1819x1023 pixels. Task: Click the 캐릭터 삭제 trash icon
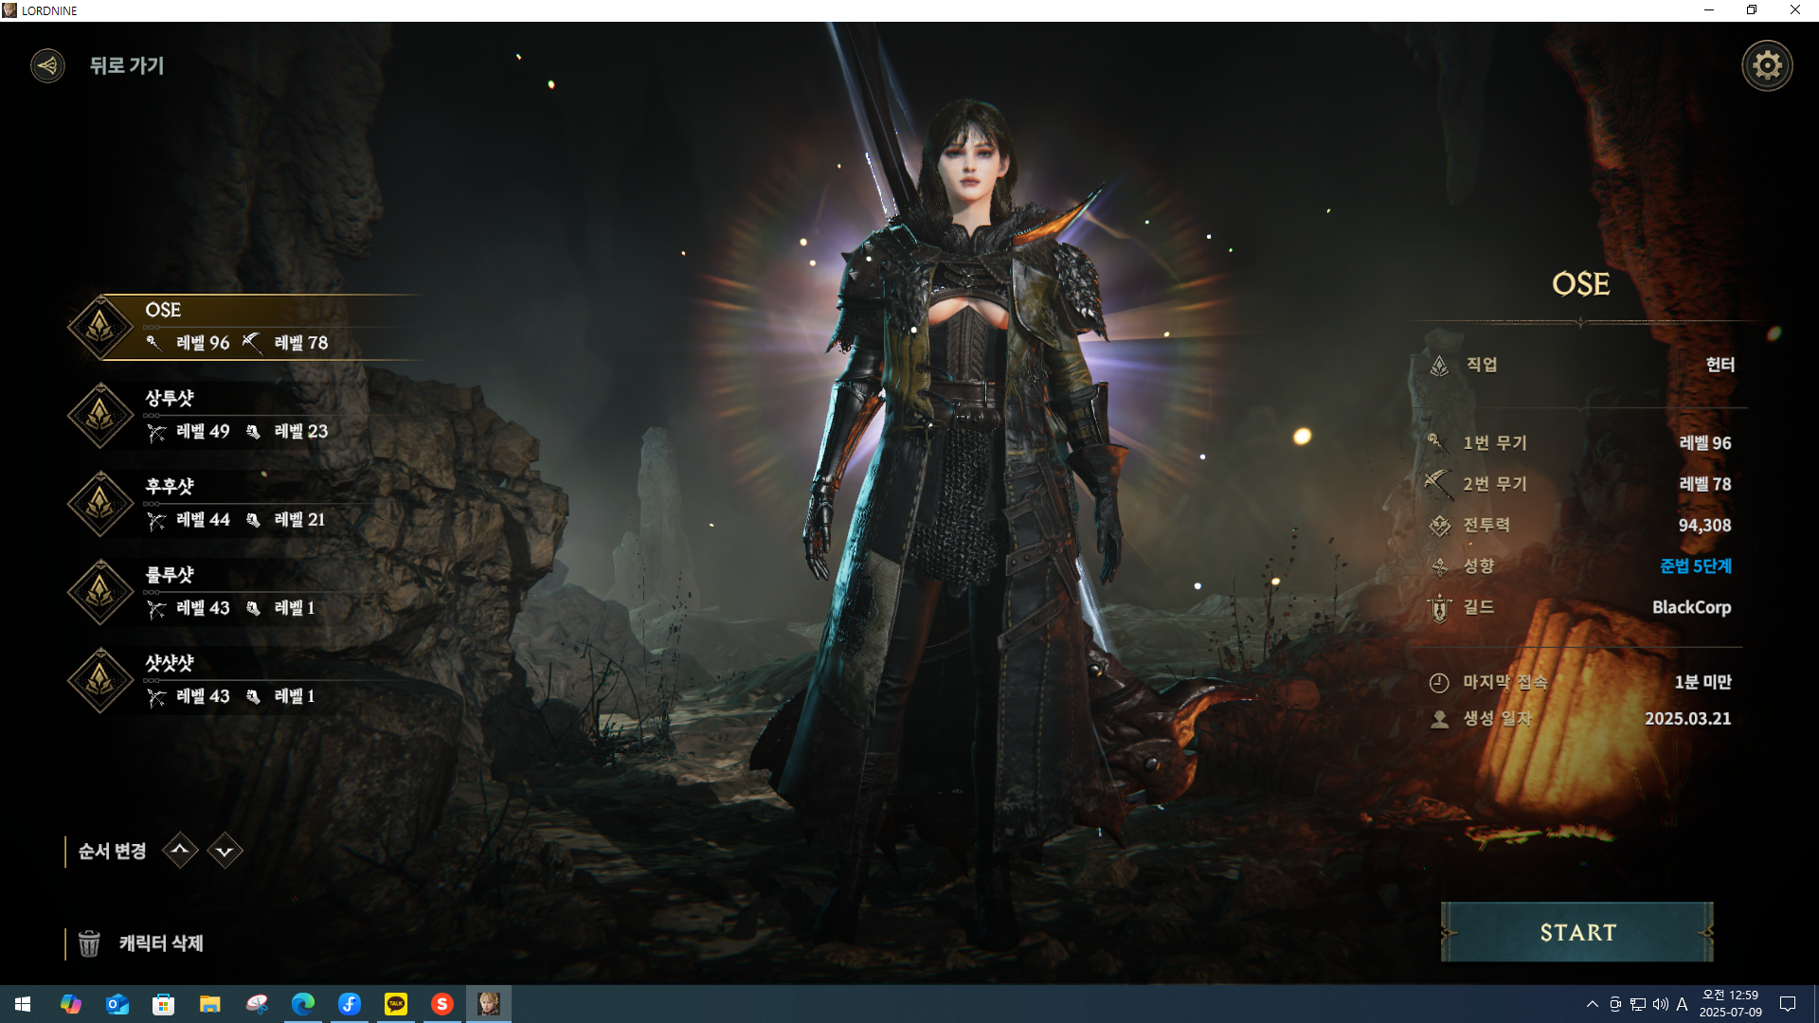pos(89,943)
